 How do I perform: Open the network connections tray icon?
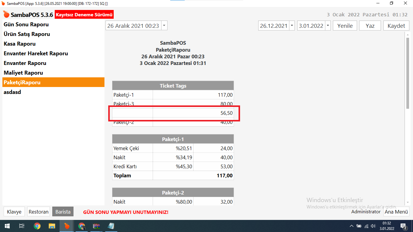pyautogui.click(x=366, y=226)
